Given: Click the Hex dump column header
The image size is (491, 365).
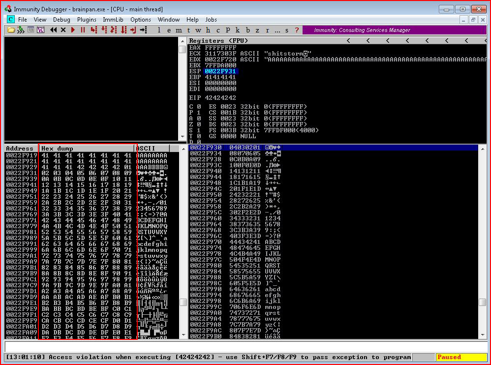Looking at the screenshot, I should click(x=87, y=149).
